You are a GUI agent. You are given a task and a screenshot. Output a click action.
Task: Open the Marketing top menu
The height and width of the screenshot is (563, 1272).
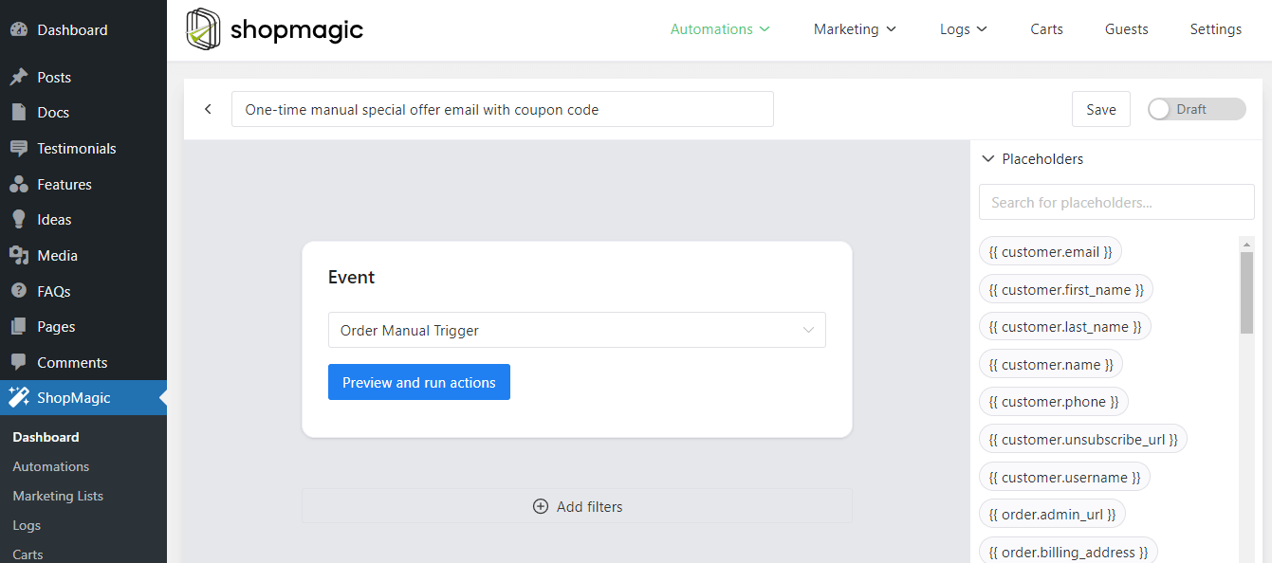[x=855, y=29]
